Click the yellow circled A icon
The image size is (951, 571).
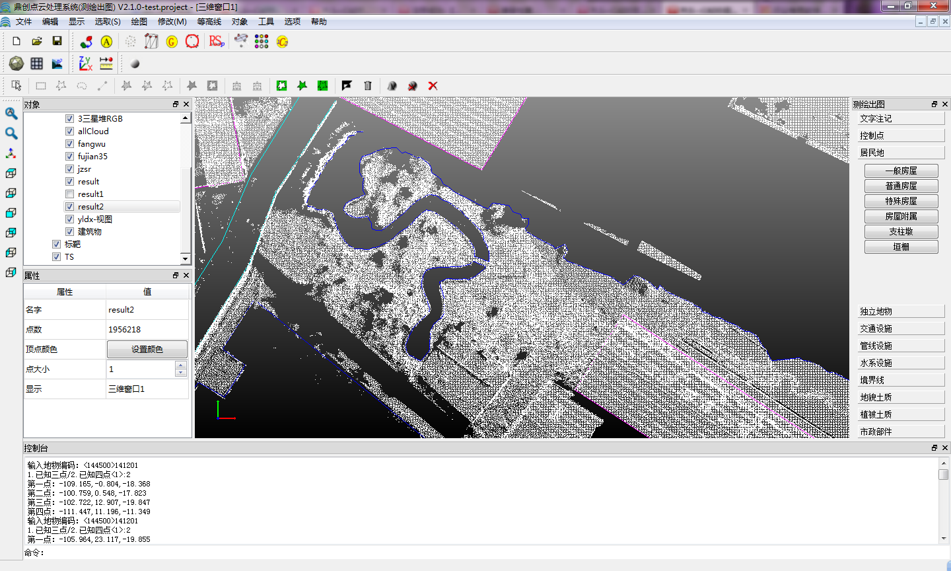pos(106,41)
